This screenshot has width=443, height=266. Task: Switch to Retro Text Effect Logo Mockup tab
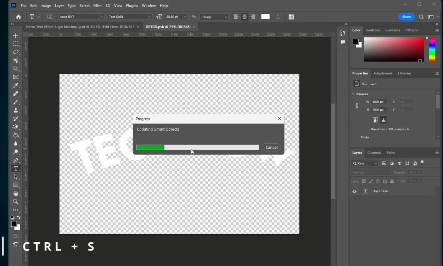[80, 27]
